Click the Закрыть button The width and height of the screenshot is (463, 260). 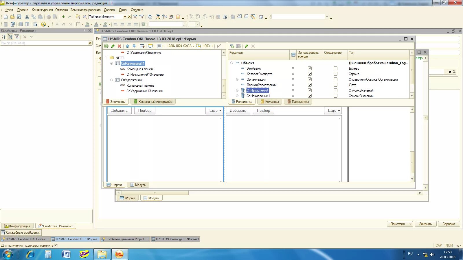425,224
